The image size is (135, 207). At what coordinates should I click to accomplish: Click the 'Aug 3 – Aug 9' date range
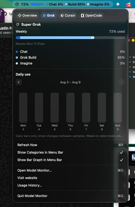click(x=70, y=82)
